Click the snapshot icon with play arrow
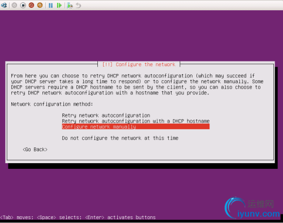283x223 pixels. pyautogui.click(x=70, y=6)
